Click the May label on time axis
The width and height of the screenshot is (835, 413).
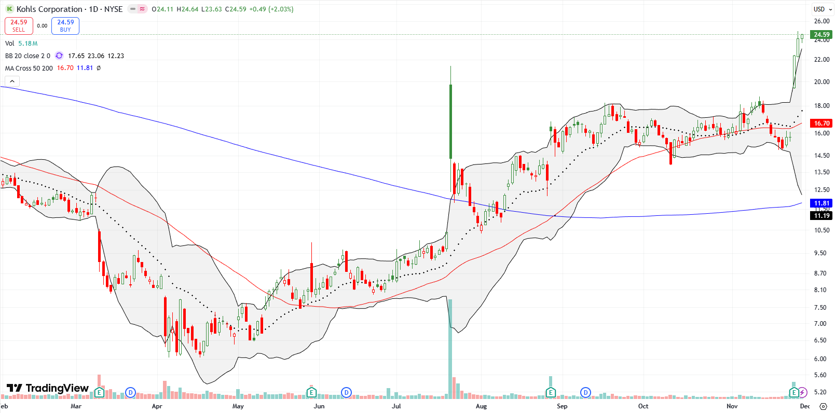click(238, 406)
